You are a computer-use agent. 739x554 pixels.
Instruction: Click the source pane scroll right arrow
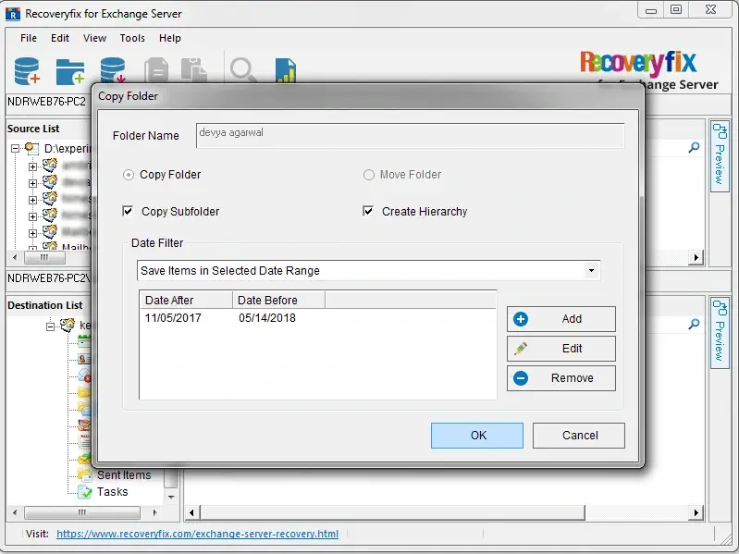click(x=696, y=258)
